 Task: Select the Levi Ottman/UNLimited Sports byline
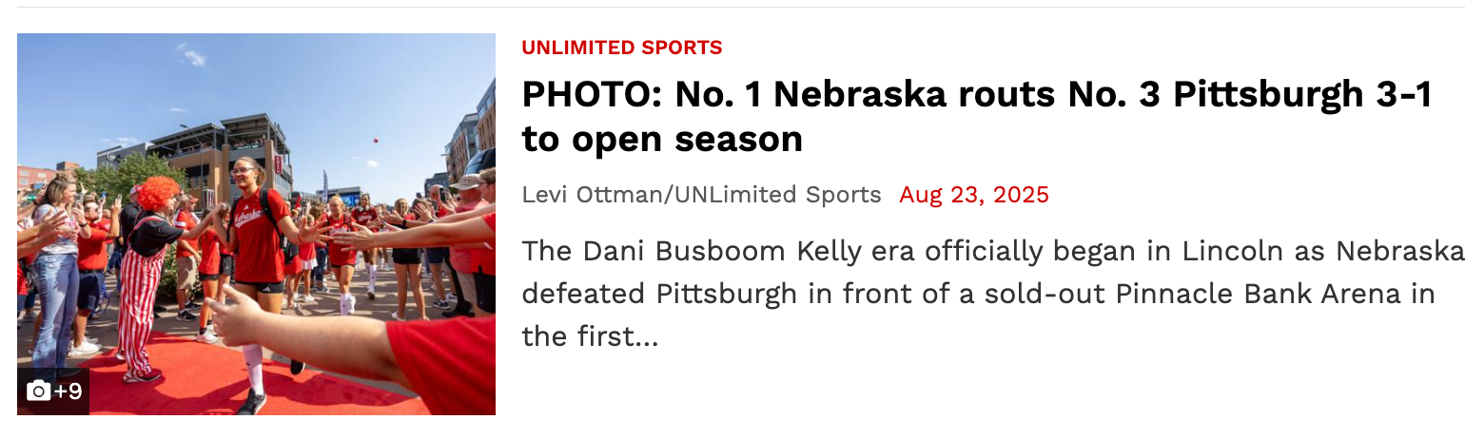point(701,195)
